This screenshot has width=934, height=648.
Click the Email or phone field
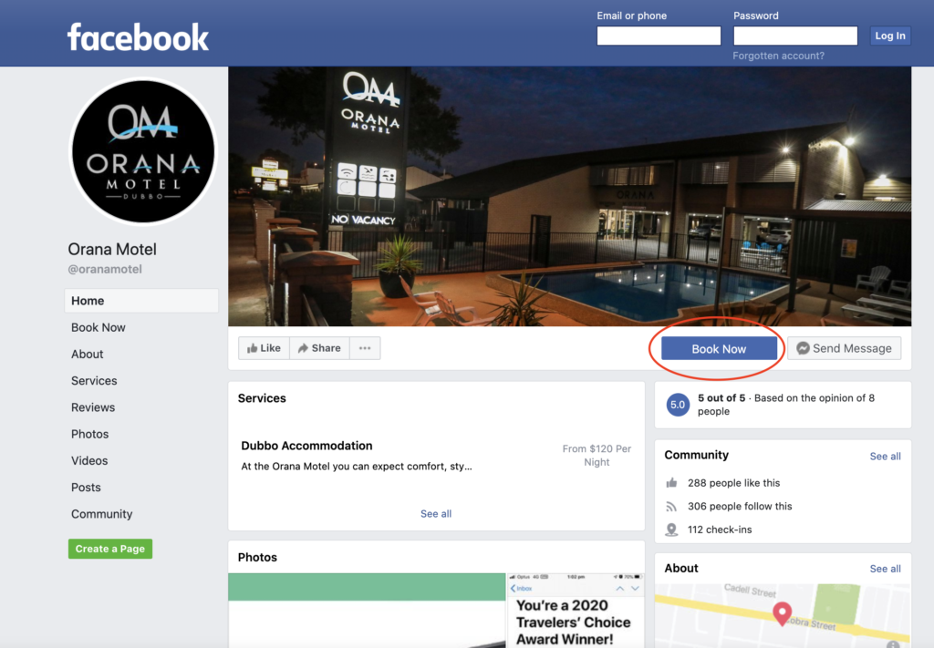[659, 36]
